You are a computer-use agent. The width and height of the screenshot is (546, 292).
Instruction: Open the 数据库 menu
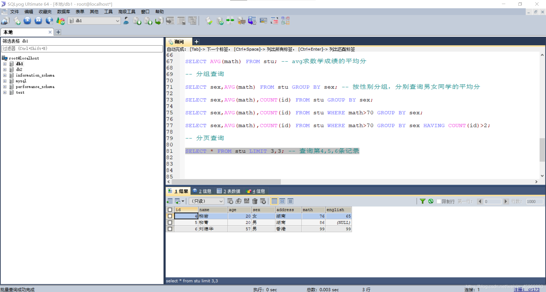pyautogui.click(x=63, y=12)
